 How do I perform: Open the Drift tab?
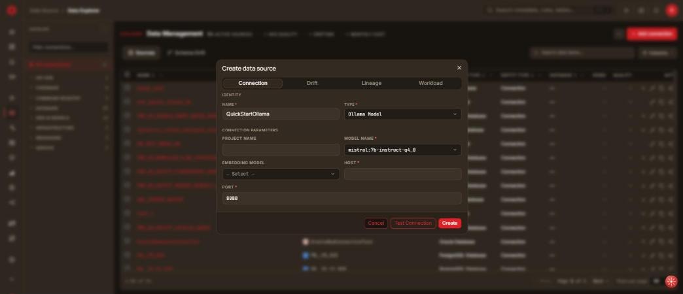point(312,83)
